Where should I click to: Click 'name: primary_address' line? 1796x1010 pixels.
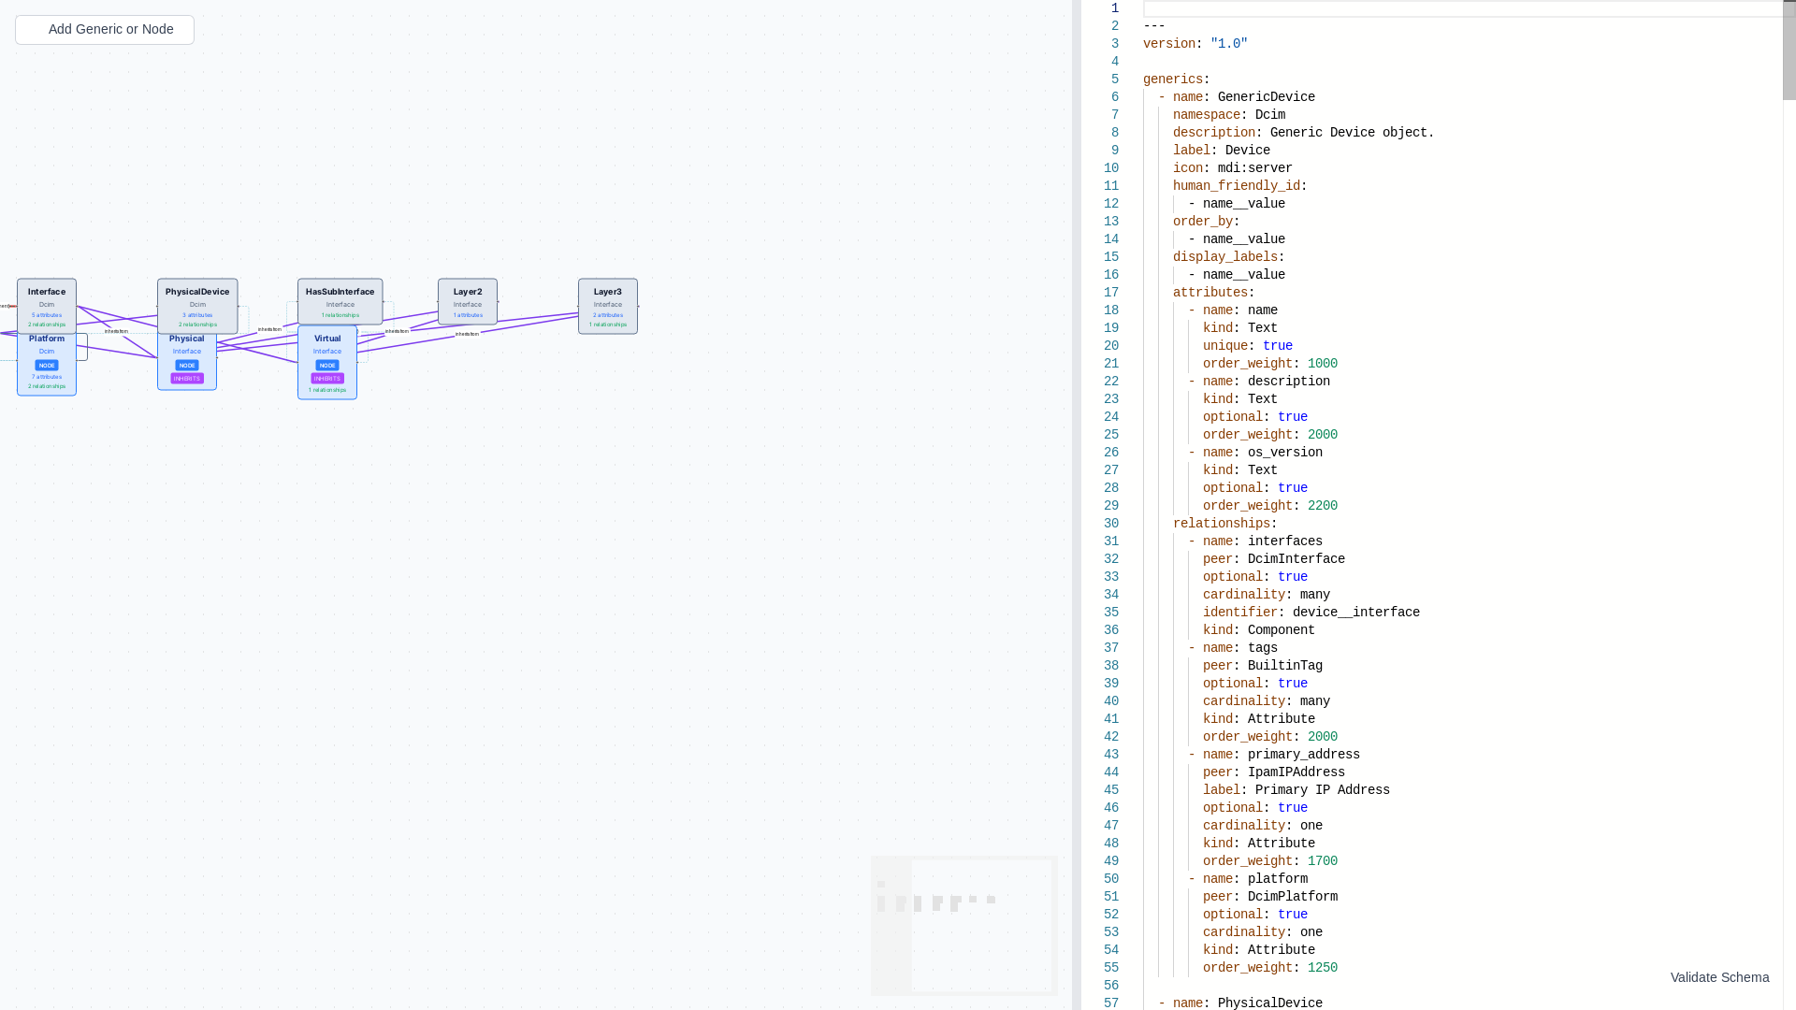pyautogui.click(x=1282, y=755)
